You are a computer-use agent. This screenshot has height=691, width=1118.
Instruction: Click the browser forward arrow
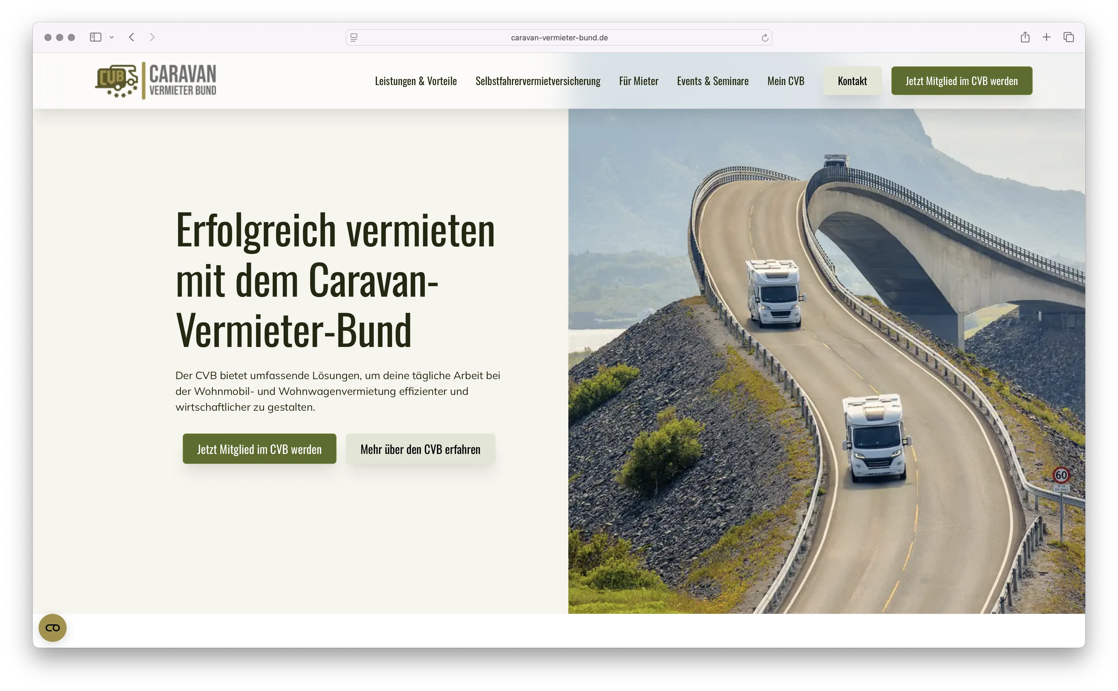152,37
